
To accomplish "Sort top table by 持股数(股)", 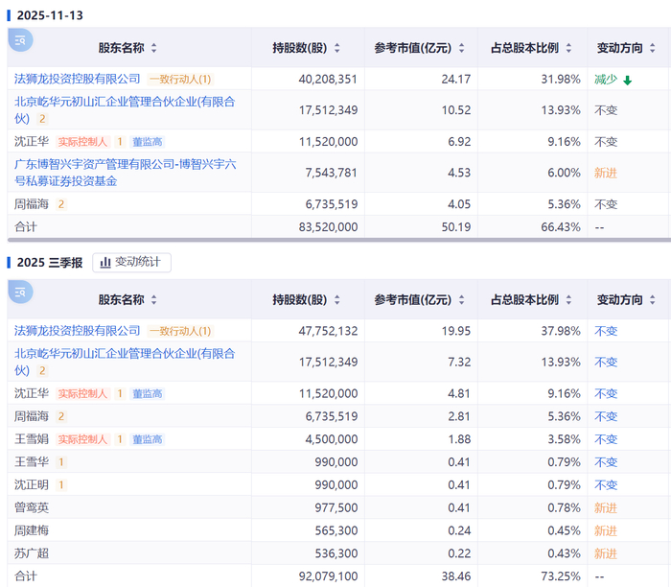I will pyautogui.click(x=341, y=48).
